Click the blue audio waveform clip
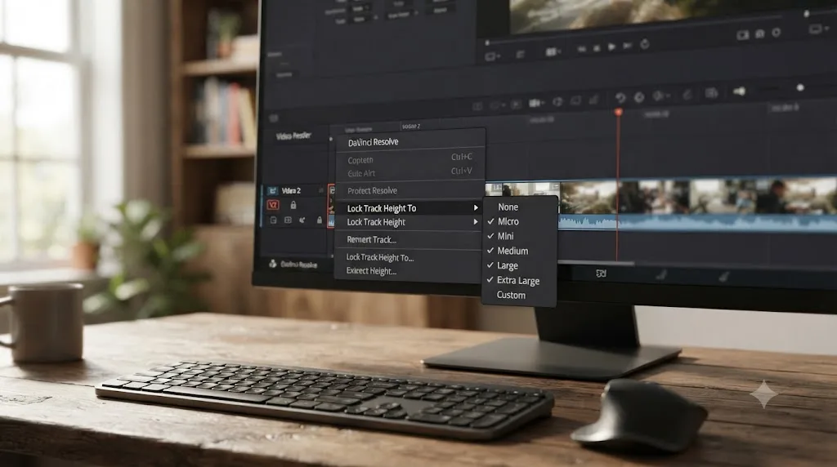The image size is (837, 467). [x=696, y=222]
